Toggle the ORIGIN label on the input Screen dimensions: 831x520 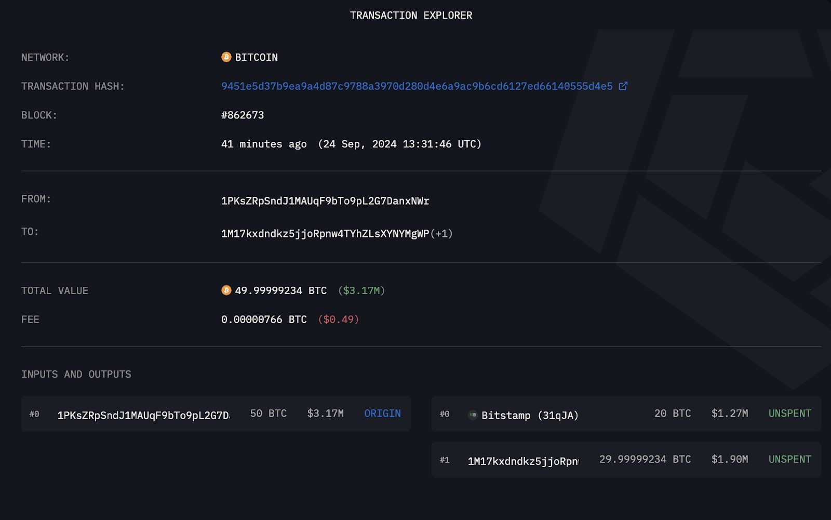point(382,414)
